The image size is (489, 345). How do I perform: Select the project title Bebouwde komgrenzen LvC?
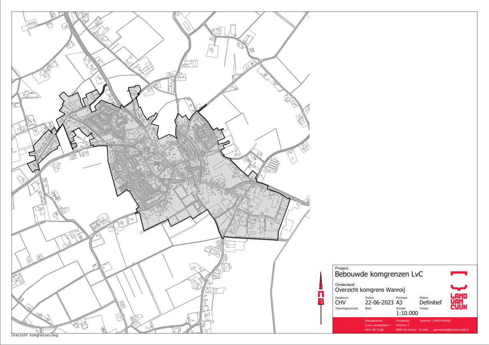[379, 274]
